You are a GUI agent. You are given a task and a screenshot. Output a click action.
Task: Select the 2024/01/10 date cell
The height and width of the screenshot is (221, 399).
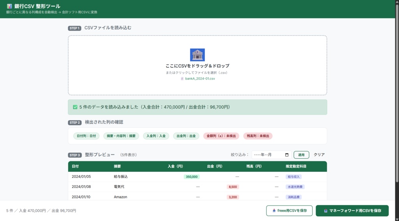click(81, 197)
